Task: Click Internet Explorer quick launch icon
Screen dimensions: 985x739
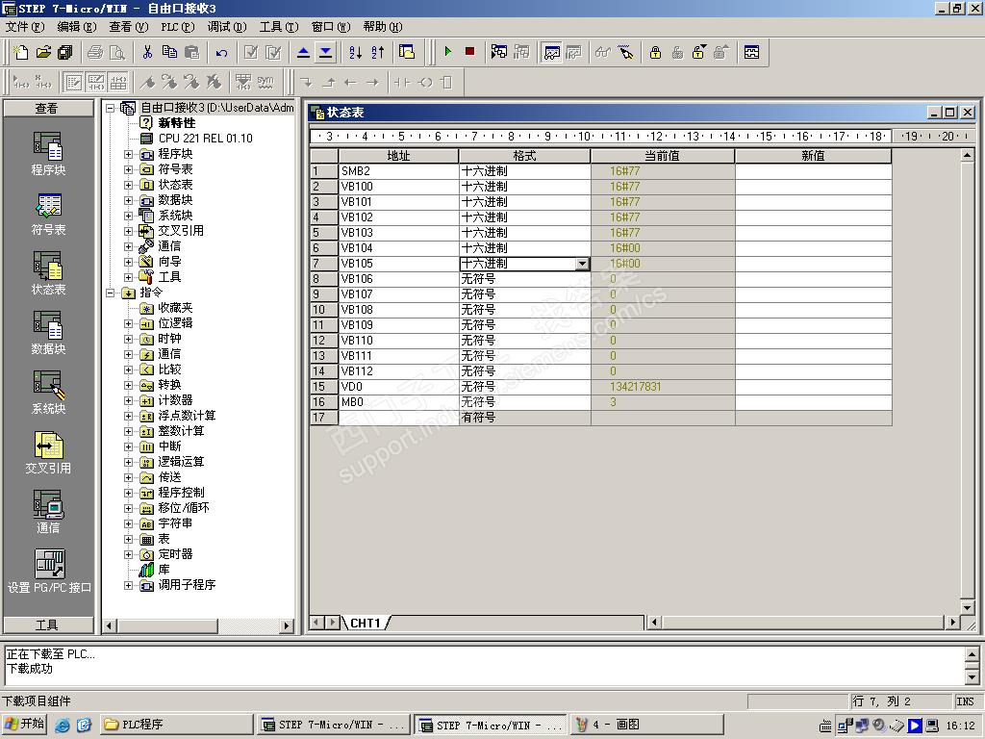Action: click(63, 725)
